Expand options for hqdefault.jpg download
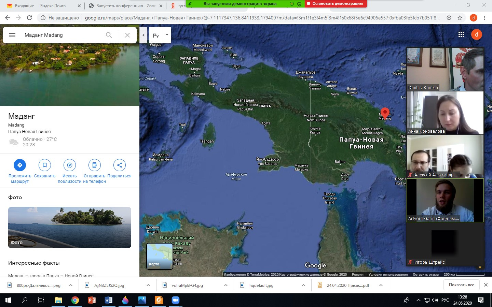Viewport: 492px width, 307px height. coord(303,285)
